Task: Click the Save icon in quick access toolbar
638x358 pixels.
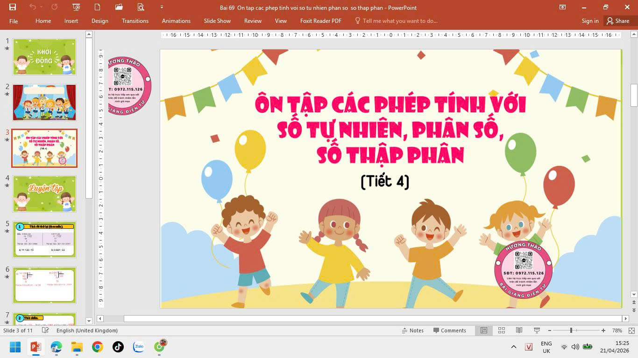Action: point(13,7)
